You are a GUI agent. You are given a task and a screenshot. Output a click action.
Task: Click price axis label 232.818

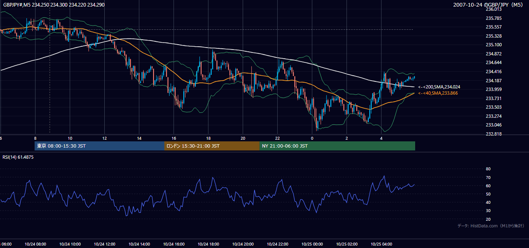click(493, 134)
